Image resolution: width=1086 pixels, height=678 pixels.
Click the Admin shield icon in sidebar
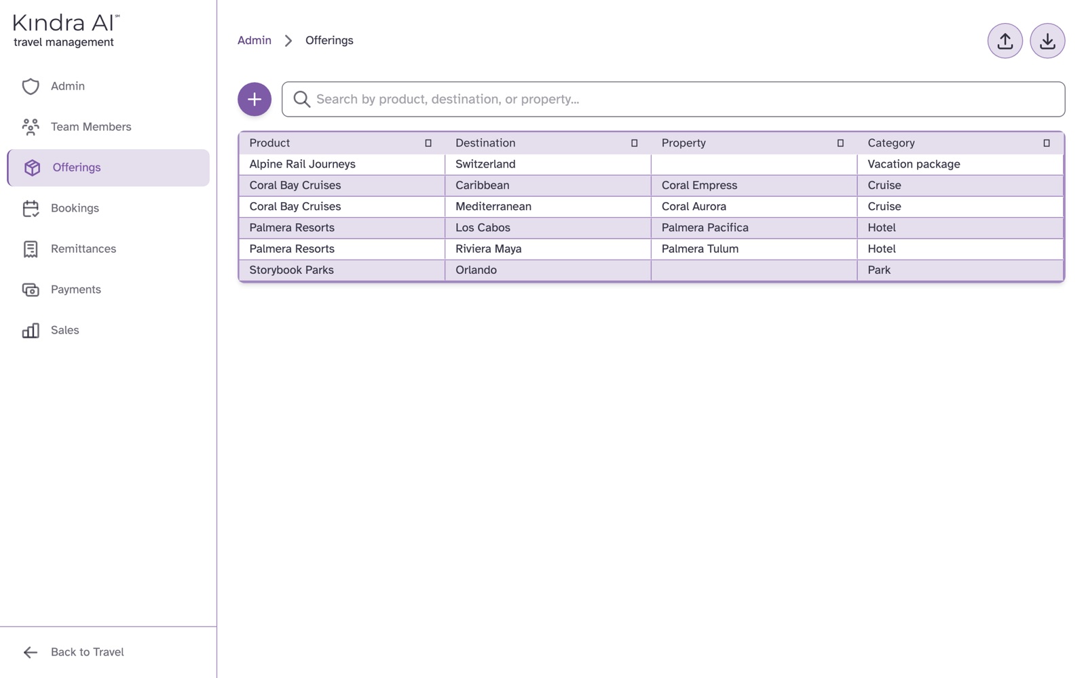(31, 86)
